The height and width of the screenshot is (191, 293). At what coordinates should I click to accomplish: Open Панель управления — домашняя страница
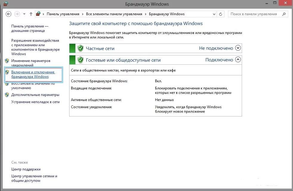coord(30,28)
